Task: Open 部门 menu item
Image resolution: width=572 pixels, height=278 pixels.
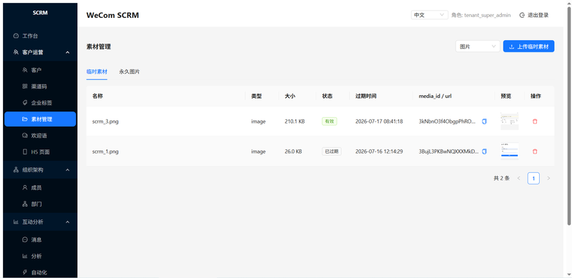Action: click(40, 204)
